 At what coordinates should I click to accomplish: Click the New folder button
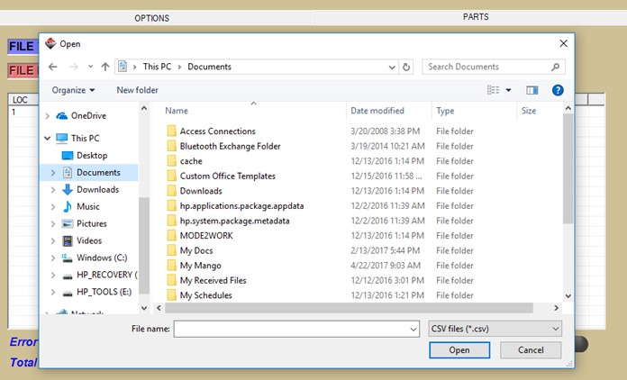pos(137,90)
